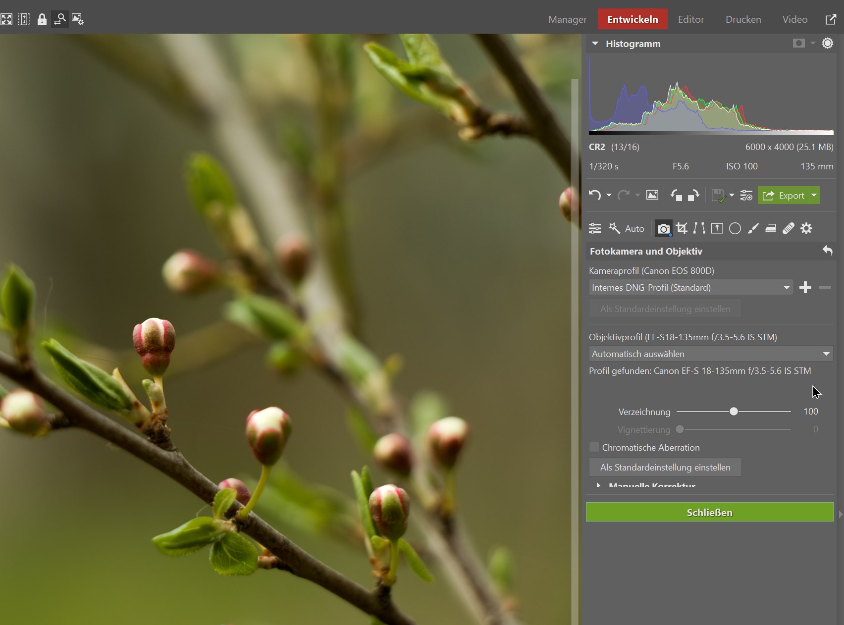This screenshot has width=844, height=625.
Task: Enable Chromatische Aberration checkbox
Action: (594, 447)
